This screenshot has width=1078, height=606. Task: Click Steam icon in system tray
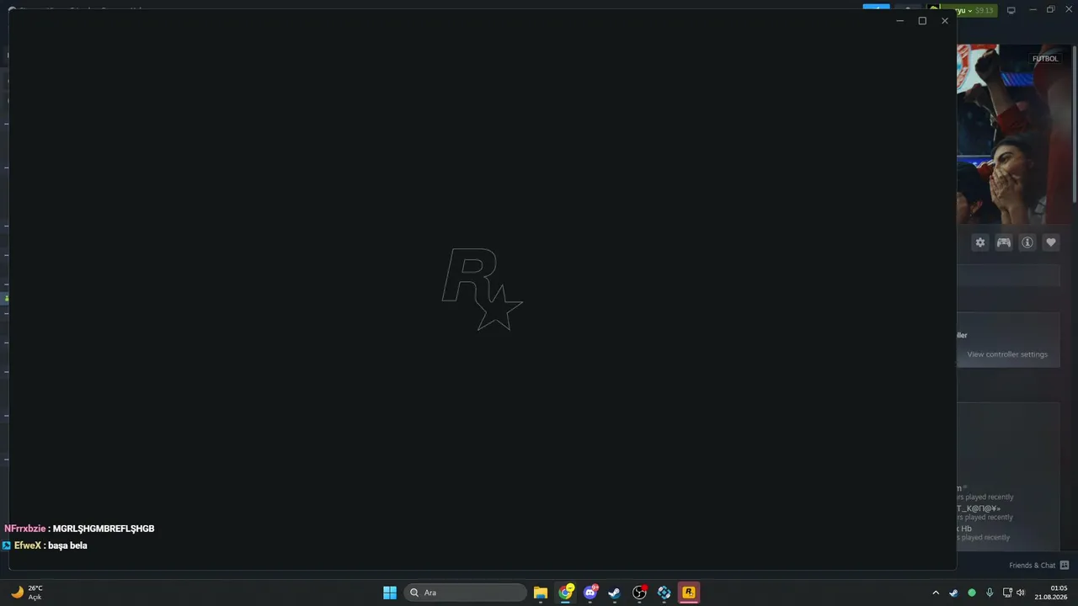[953, 593]
